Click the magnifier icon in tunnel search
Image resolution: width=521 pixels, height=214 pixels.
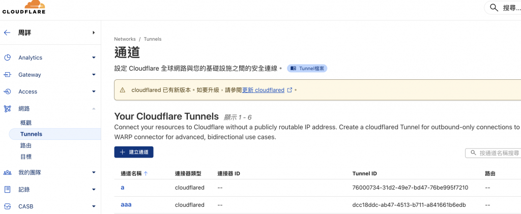(x=473, y=153)
